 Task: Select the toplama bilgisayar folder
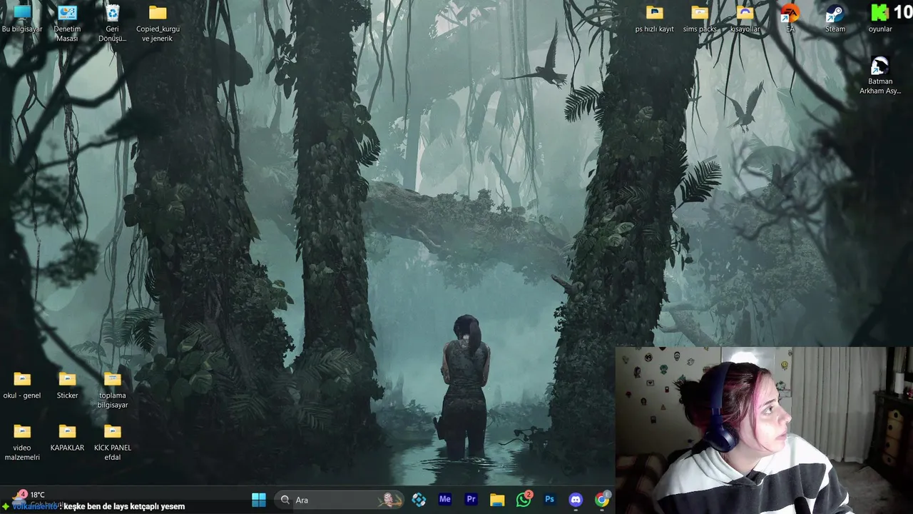point(112,390)
